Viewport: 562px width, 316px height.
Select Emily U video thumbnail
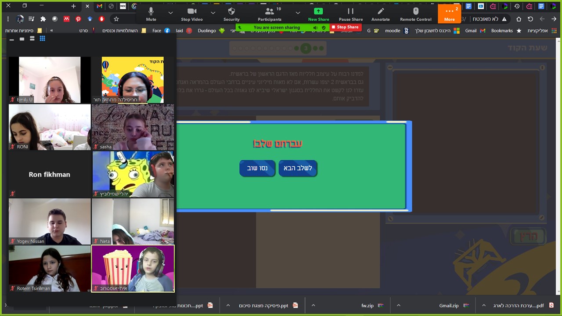(x=50, y=80)
